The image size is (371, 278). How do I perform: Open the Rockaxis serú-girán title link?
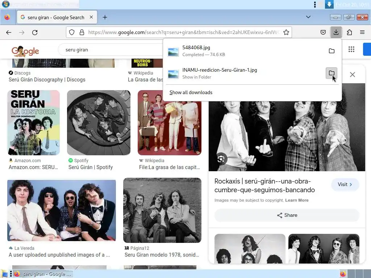pos(264,186)
